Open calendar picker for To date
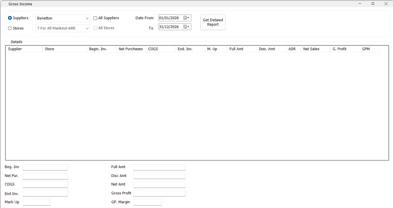The image size is (393, 208). click(x=187, y=27)
